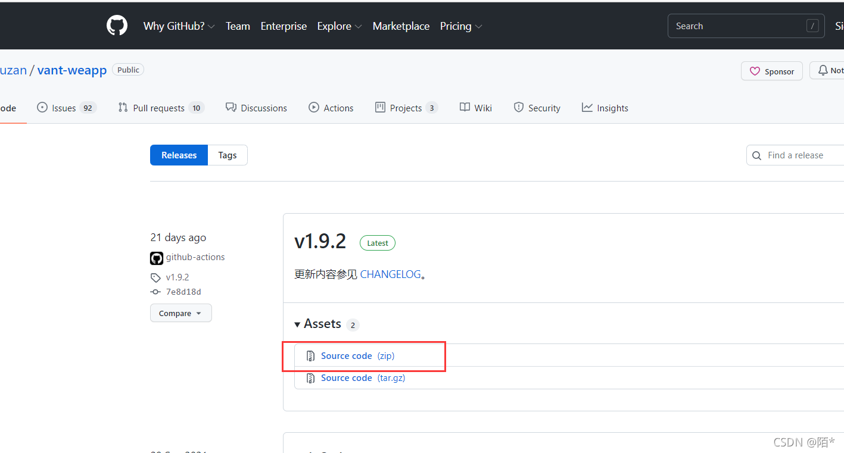Open commit 7e8d18d
This screenshot has height=453, width=844.
point(183,292)
